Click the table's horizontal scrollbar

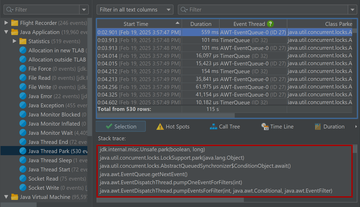[x=166, y=115]
